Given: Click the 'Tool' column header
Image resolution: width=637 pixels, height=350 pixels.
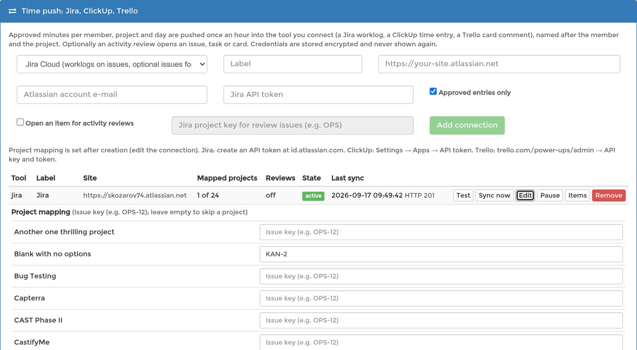Looking at the screenshot, I should click(x=19, y=178).
